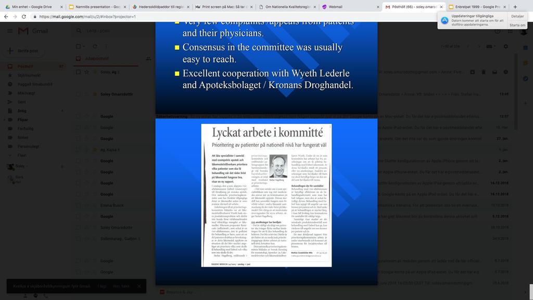533x300 pixels.
Task: Toggle the select-all checkbox in Gmail toolbar
Action: (78, 46)
